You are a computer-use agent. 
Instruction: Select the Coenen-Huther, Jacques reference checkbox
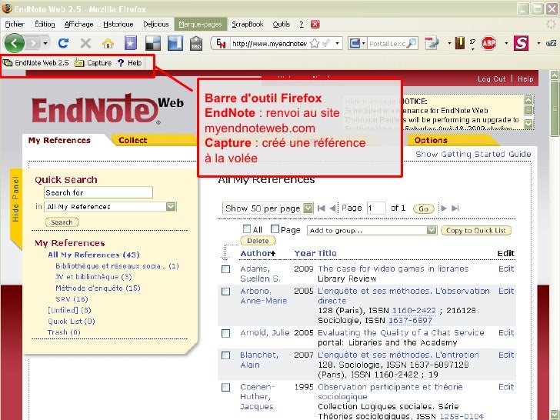pyautogui.click(x=225, y=387)
